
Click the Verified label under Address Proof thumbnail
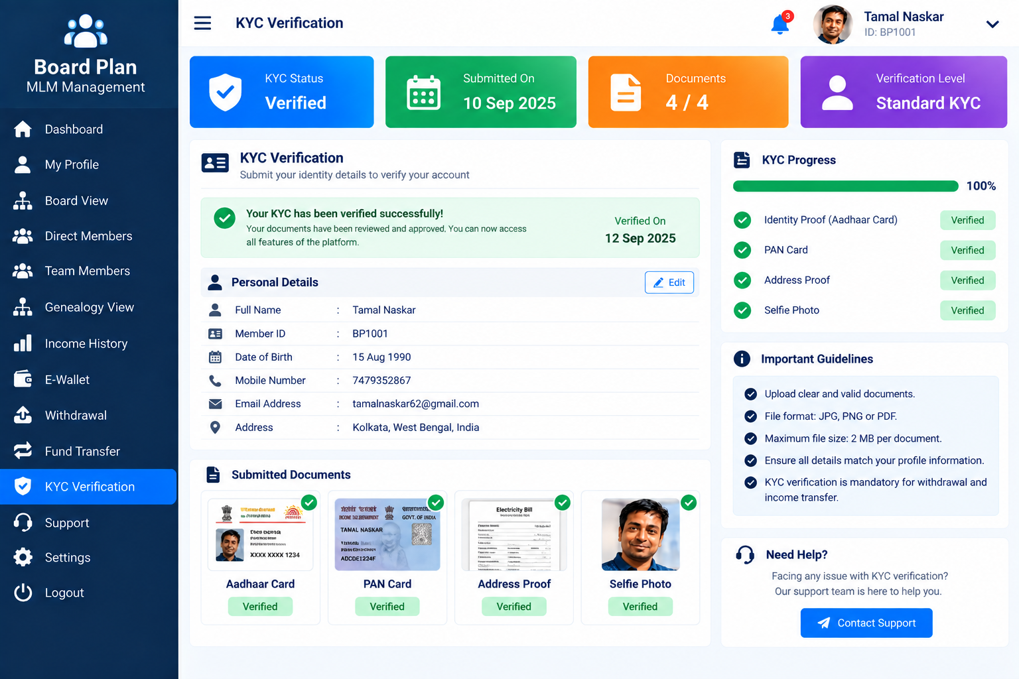click(x=514, y=607)
